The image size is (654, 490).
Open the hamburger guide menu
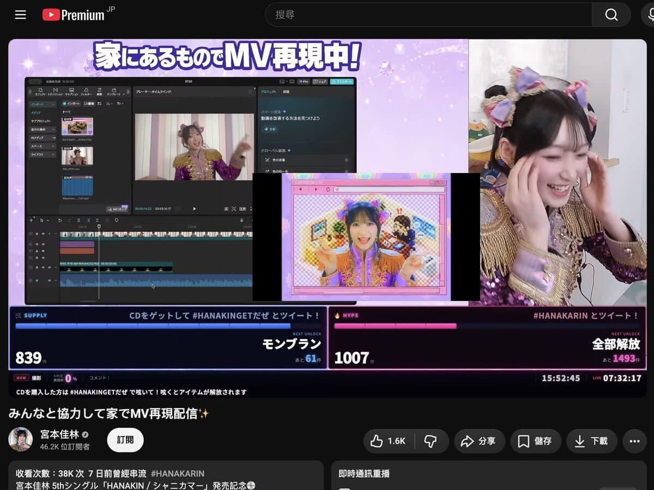[21, 15]
